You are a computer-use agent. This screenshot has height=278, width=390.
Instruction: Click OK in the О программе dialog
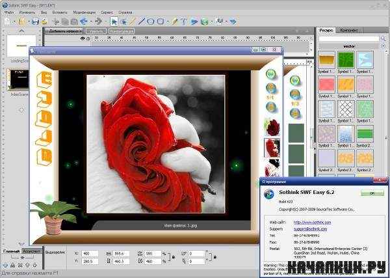click(x=372, y=193)
